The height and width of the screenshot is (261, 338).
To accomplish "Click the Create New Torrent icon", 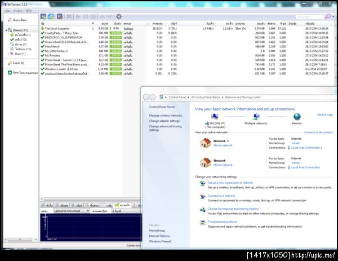I will (60, 16).
